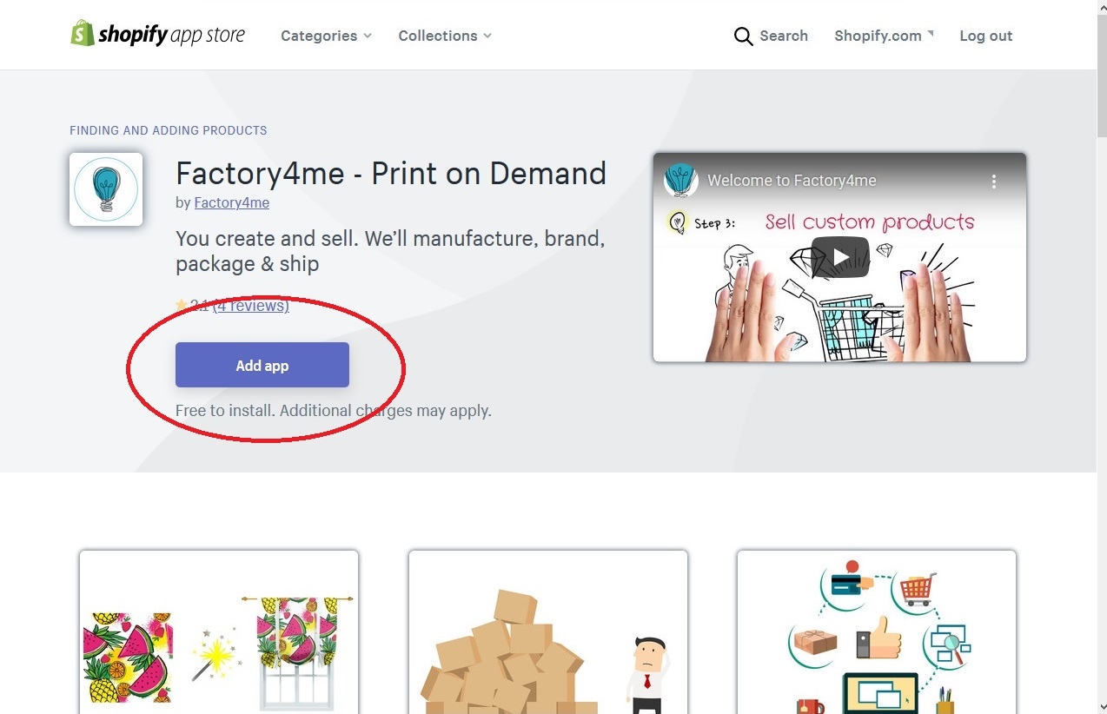This screenshot has width=1107, height=714.
Task: Click the page vertical scrollbar thumb
Action: 1101,76
